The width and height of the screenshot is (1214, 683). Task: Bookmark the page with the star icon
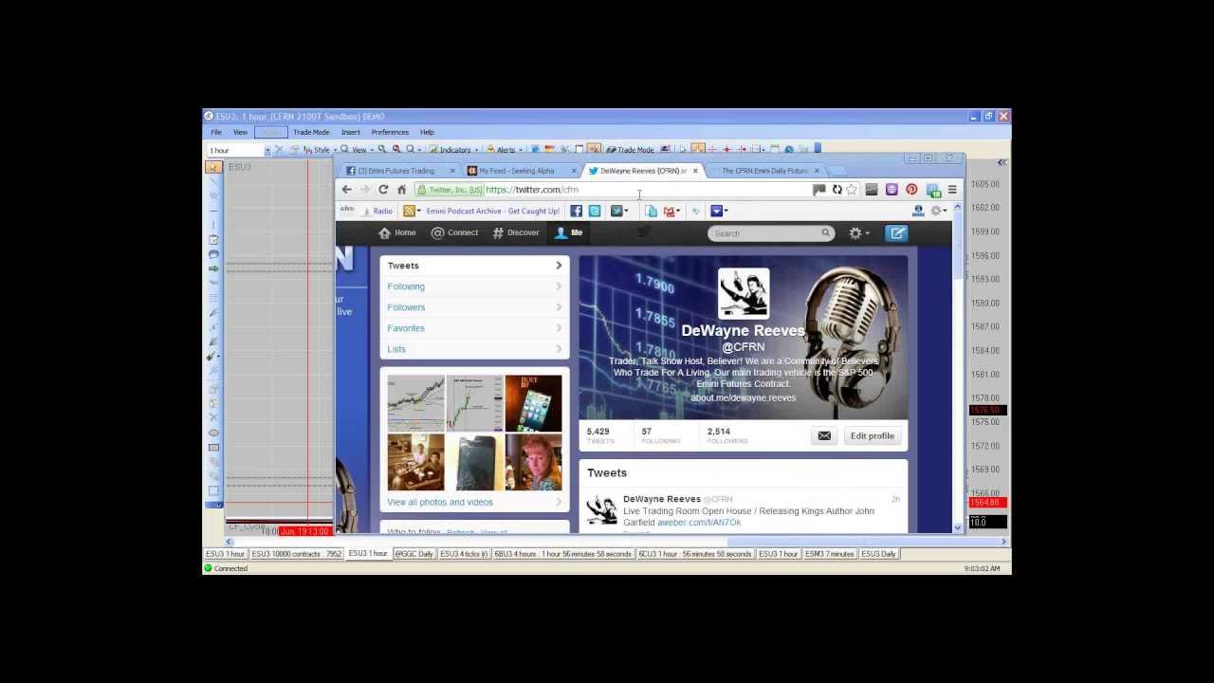(x=852, y=190)
